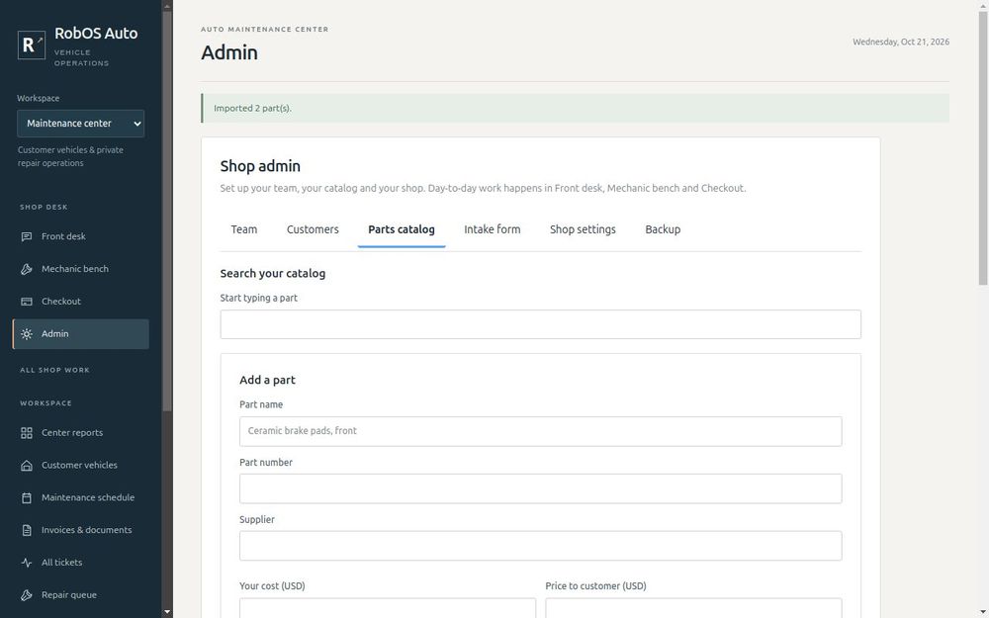View the Maintenance schedule link
This screenshot has height=618, width=989.
click(81, 497)
